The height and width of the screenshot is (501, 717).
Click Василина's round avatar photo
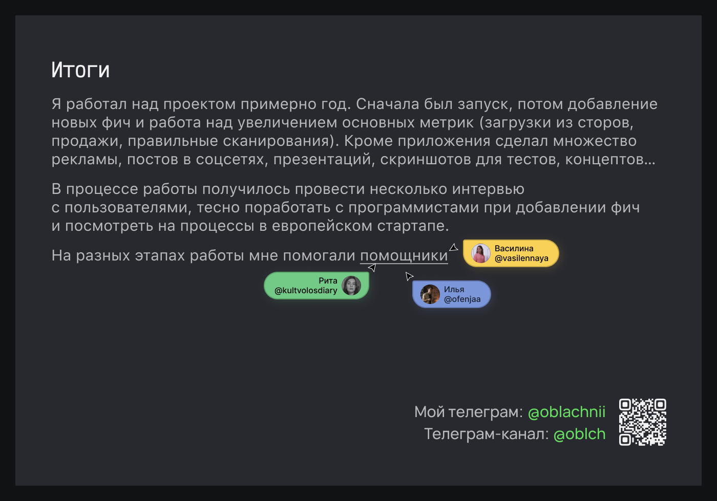click(481, 253)
